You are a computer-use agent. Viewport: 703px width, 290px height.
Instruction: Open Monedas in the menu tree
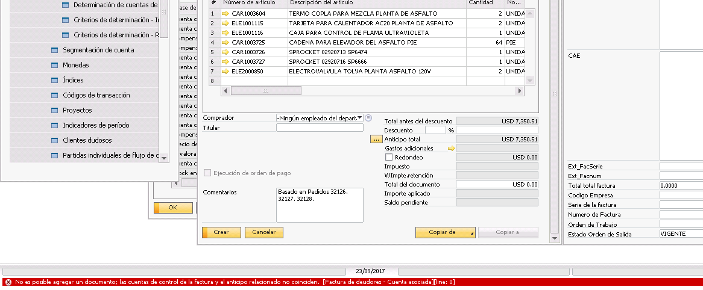76,65
